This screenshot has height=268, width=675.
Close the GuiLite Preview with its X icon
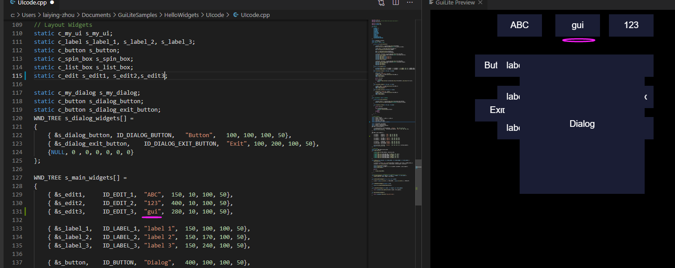pyautogui.click(x=480, y=3)
